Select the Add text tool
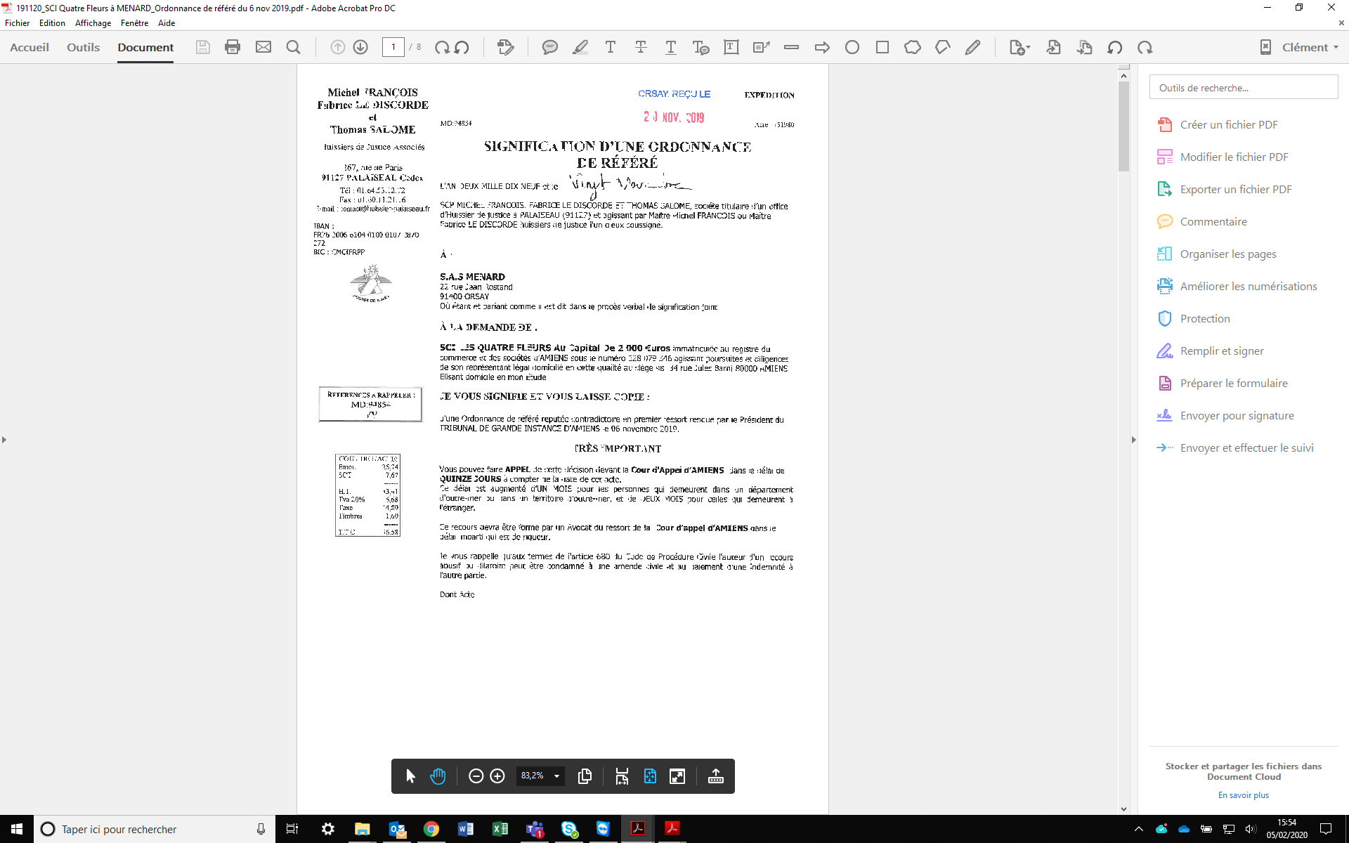Viewport: 1349px width, 843px height. point(610,47)
